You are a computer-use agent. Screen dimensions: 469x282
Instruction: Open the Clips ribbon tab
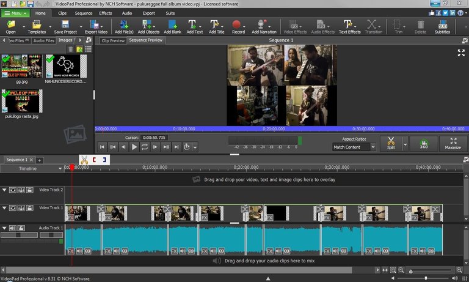coord(62,13)
